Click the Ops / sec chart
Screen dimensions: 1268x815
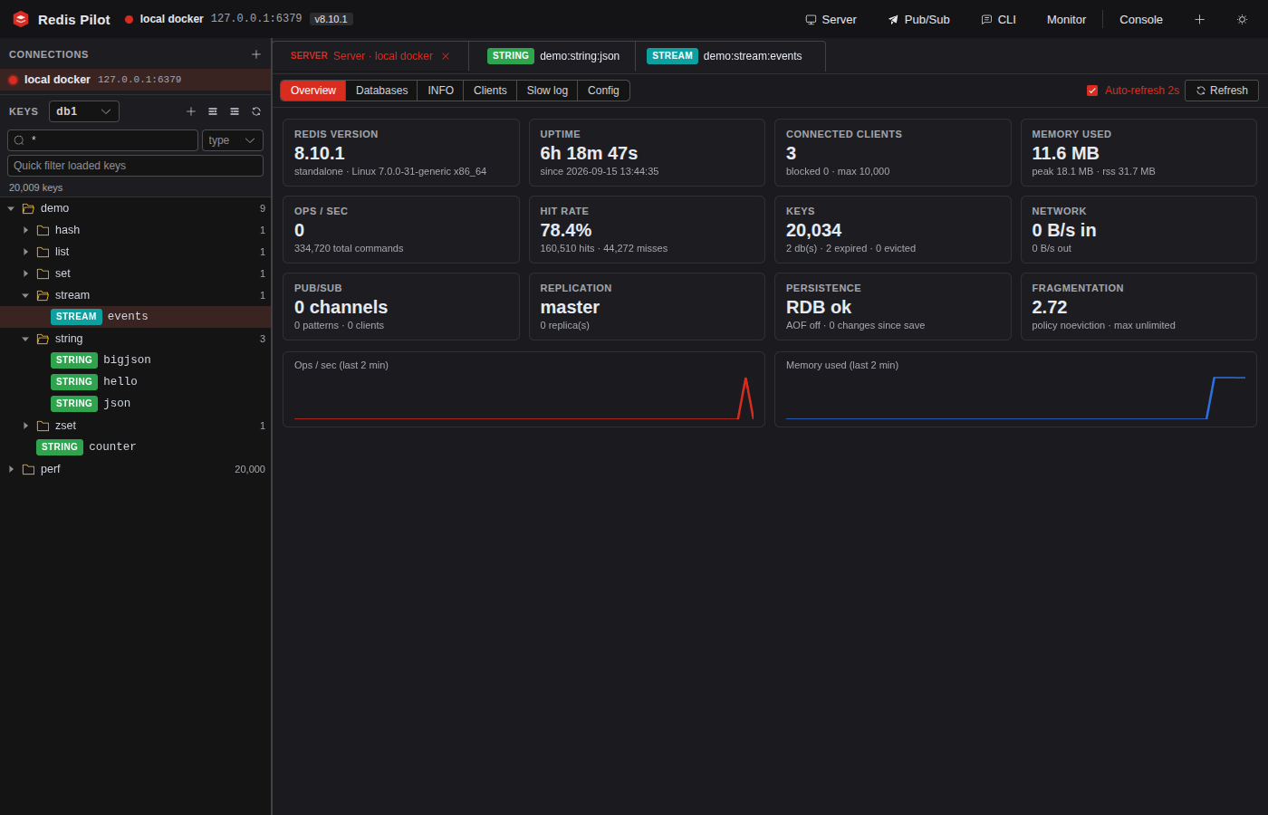524,389
